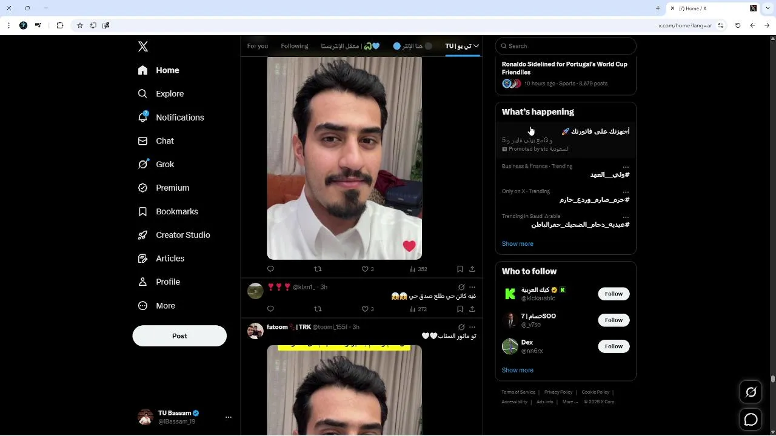Reply to post with 352 views
776x436 pixels.
coord(271,269)
